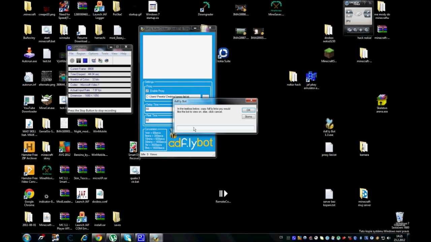Click the Delay Time input field
Image resolution: width=431 pixels, height=242 pixels.
pos(159,109)
